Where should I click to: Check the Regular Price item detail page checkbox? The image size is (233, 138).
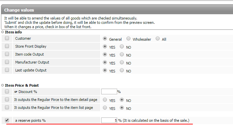pyautogui.click(x=7, y=99)
